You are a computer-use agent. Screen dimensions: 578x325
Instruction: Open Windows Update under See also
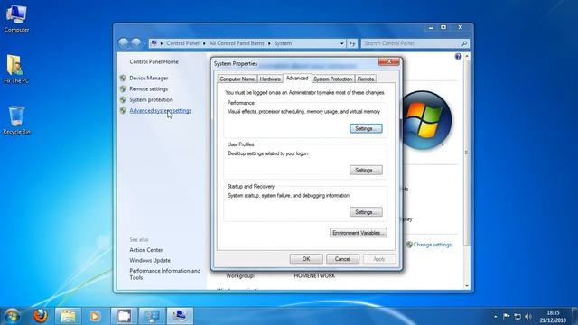point(150,260)
